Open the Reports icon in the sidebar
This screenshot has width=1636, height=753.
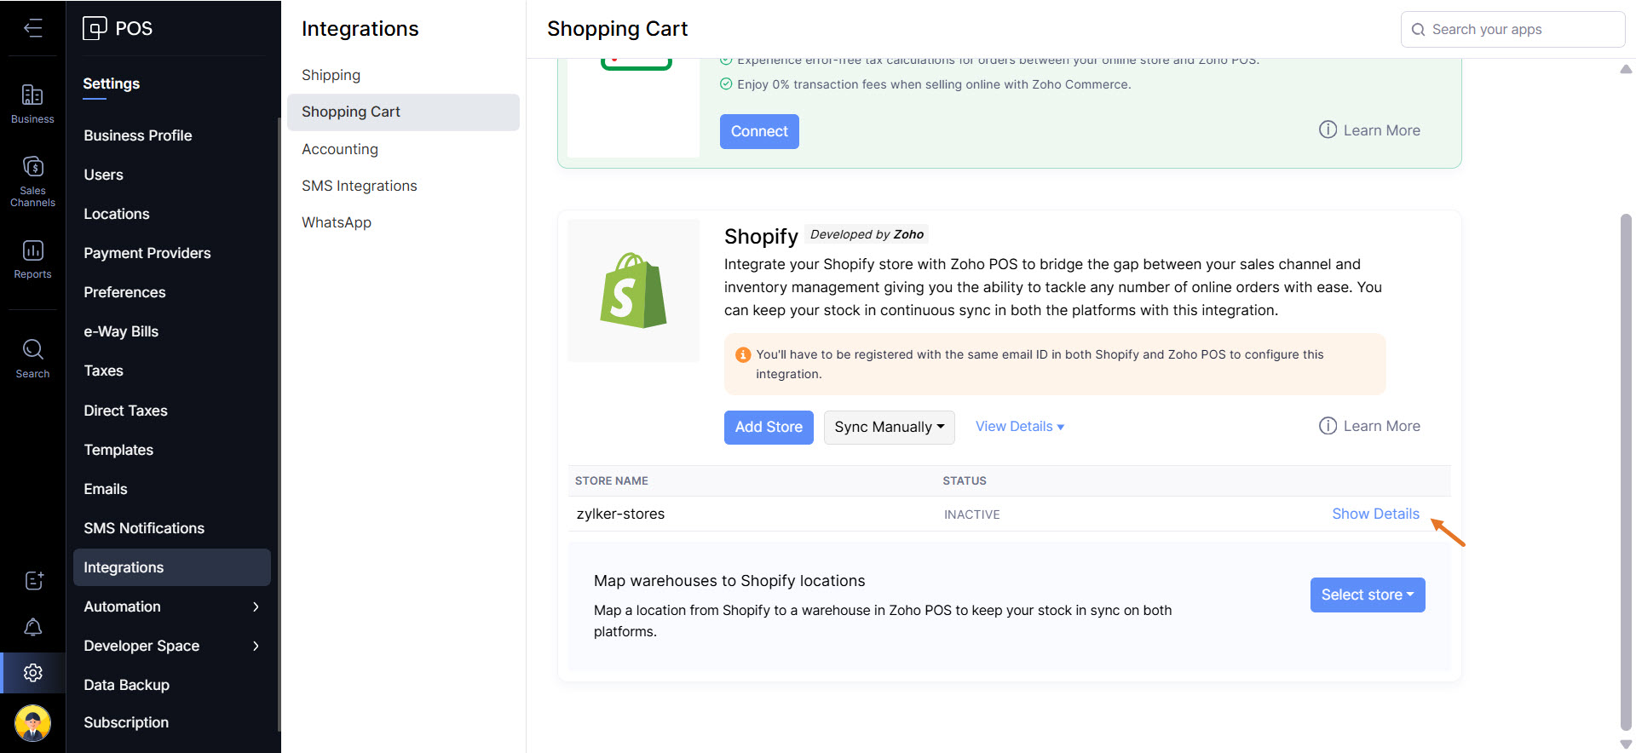32,259
